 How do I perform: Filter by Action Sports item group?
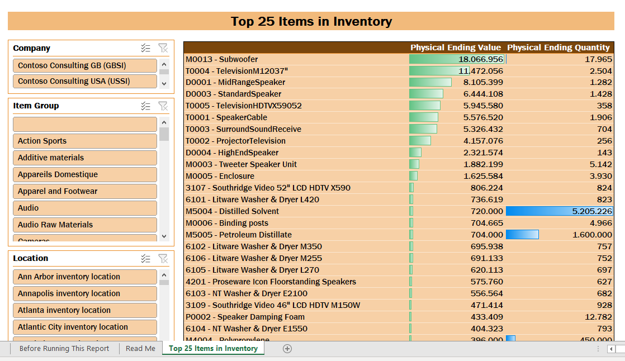tap(85, 141)
